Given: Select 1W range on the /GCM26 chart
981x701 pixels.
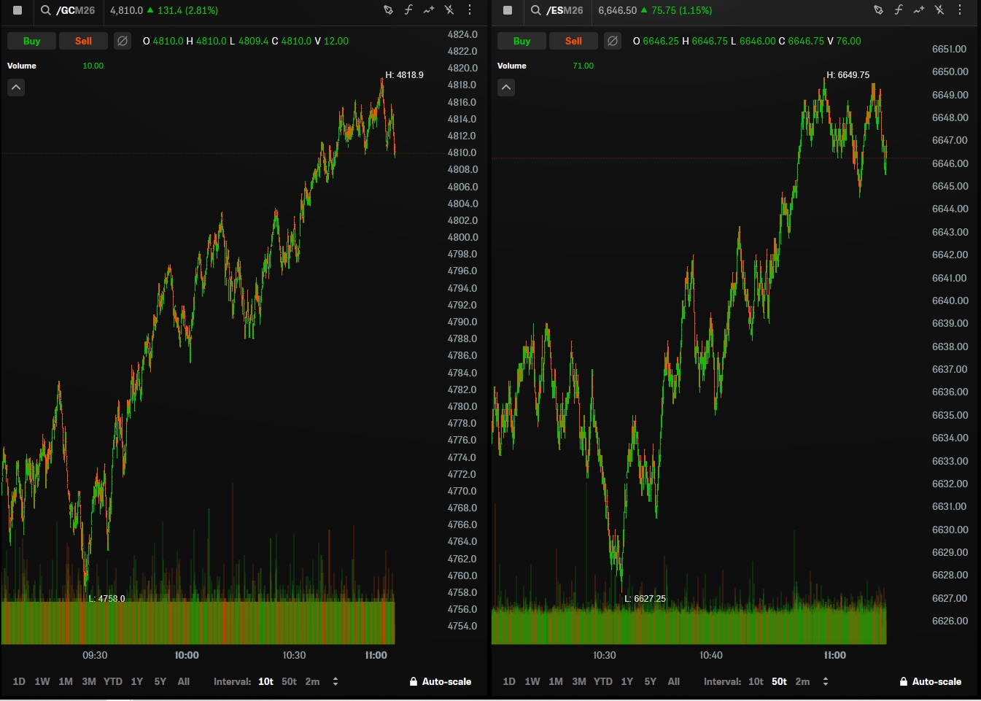Looking at the screenshot, I should click(x=42, y=681).
